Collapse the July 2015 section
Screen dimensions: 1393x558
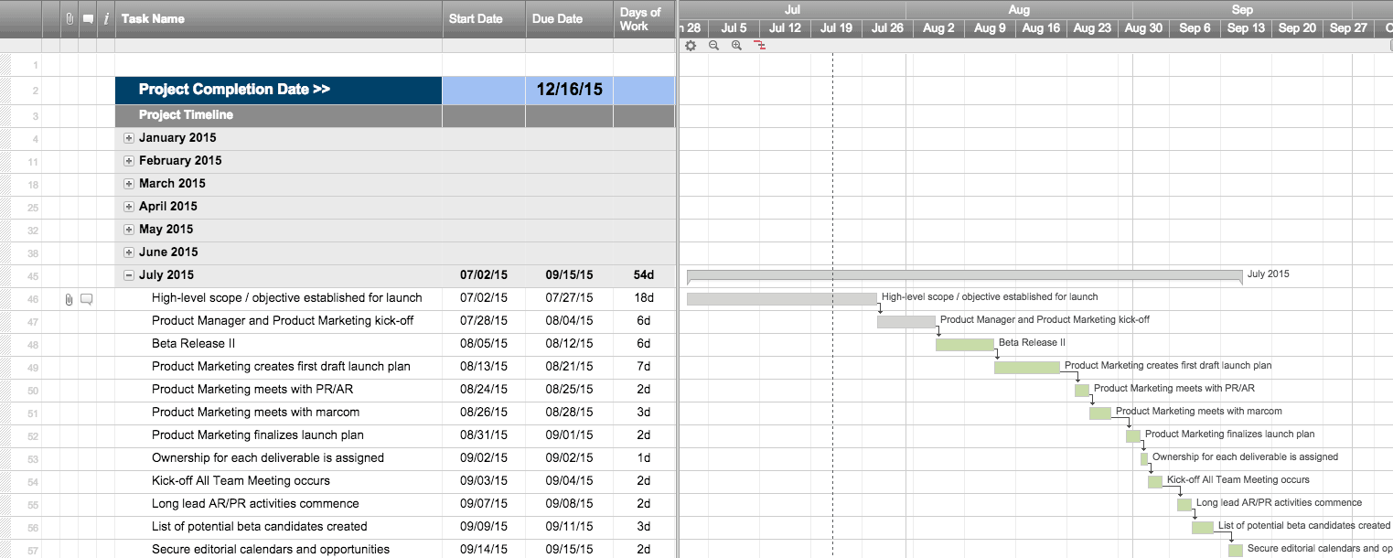tap(129, 275)
